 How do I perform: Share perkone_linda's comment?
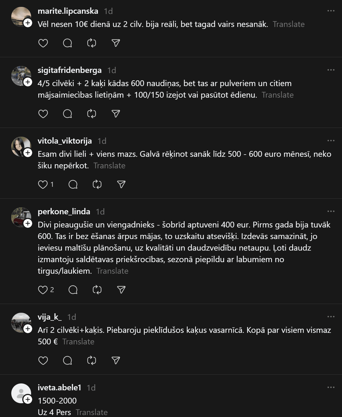point(121,290)
